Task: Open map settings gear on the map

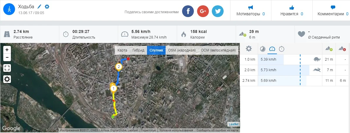Action: point(7,79)
